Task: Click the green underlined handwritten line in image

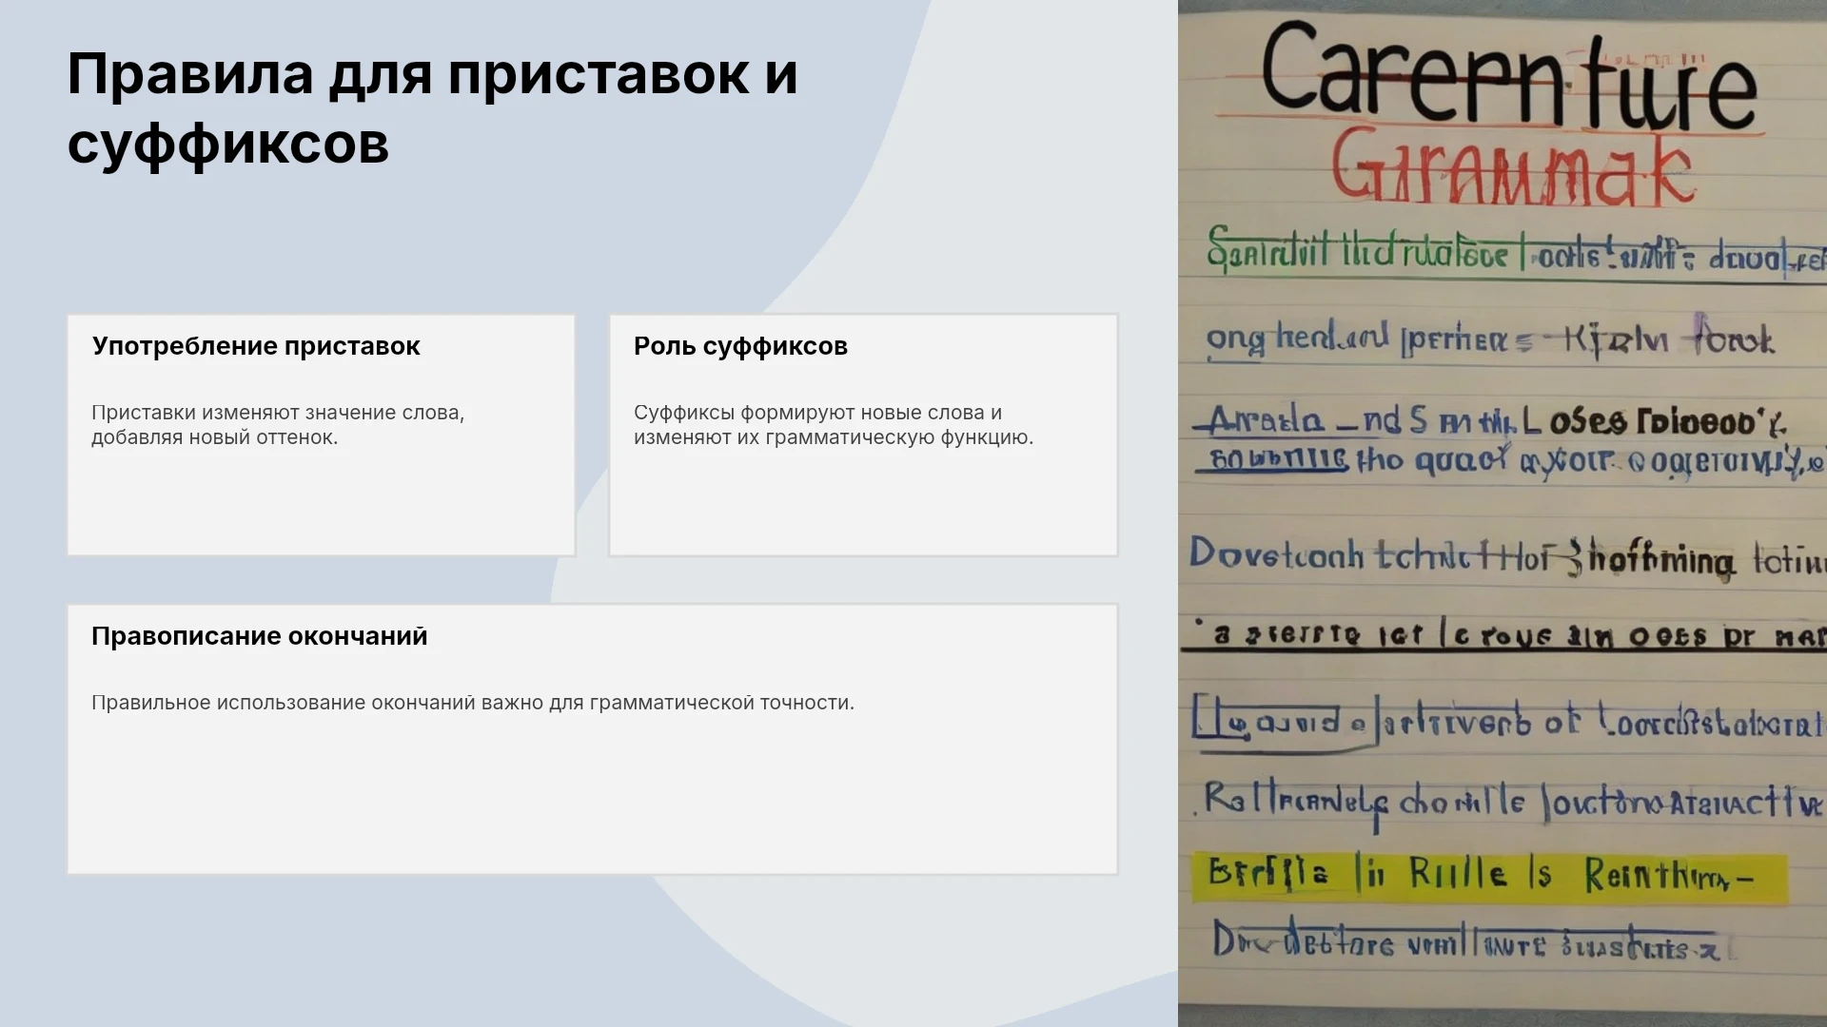Action: pos(1515,252)
